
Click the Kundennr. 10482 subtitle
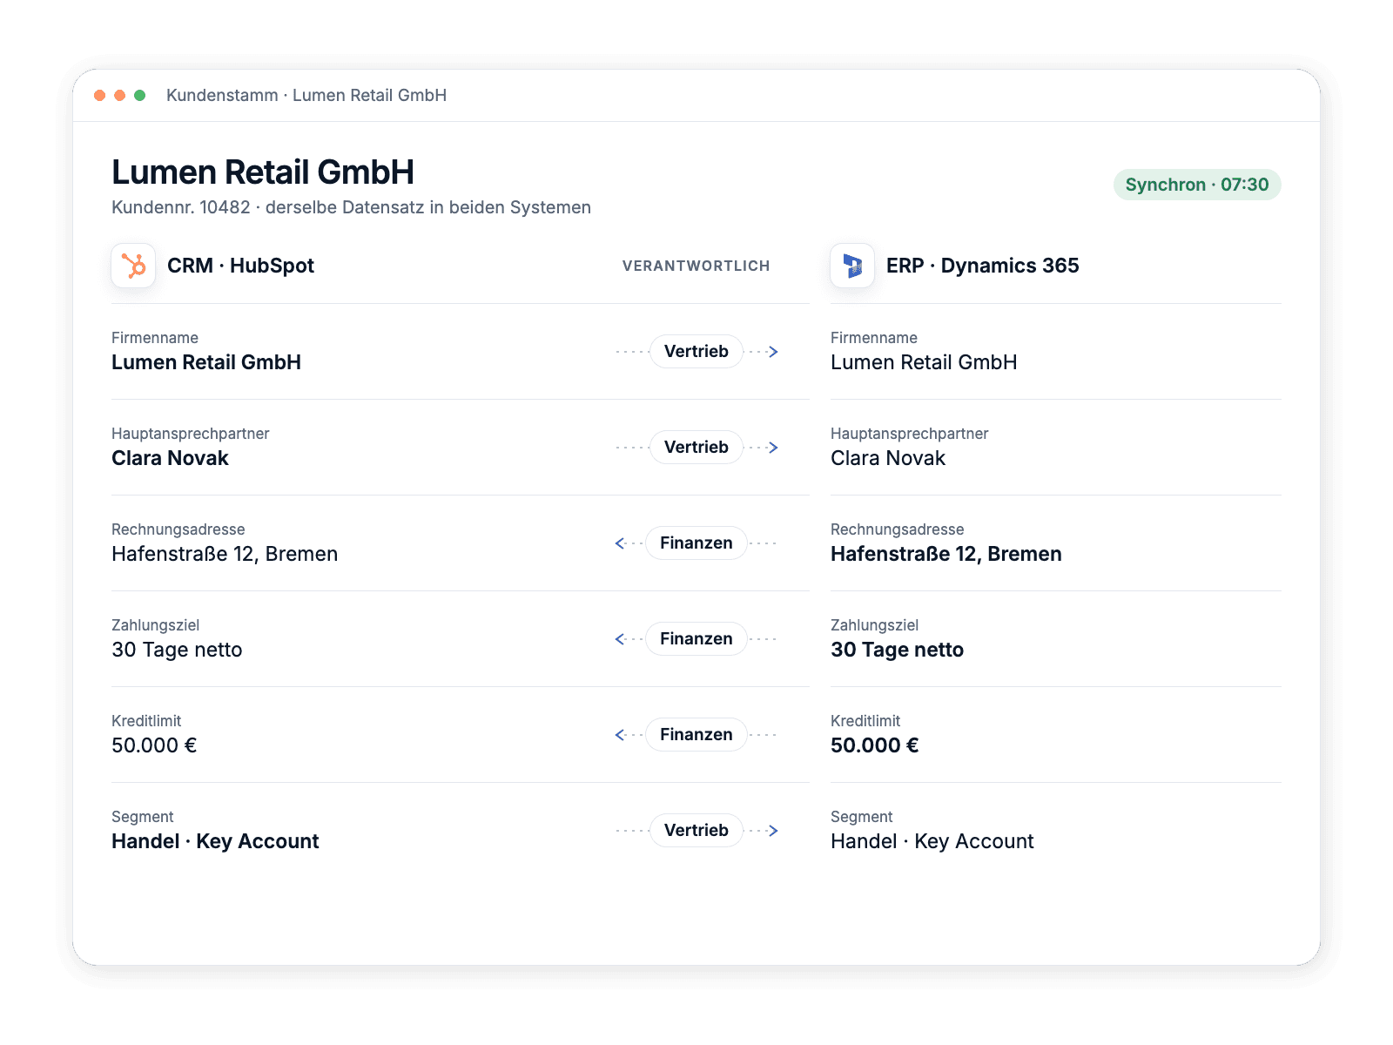[x=351, y=207]
